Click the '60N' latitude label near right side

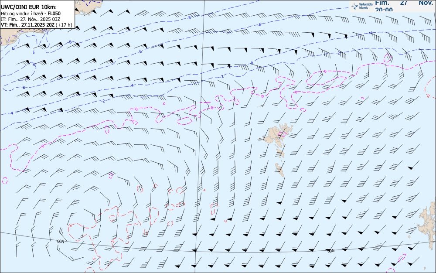pos(331,251)
